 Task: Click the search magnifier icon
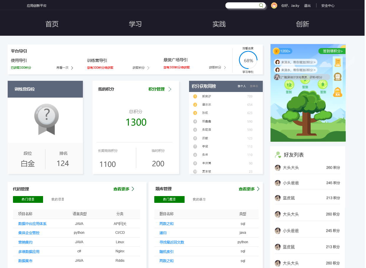[x=261, y=5]
